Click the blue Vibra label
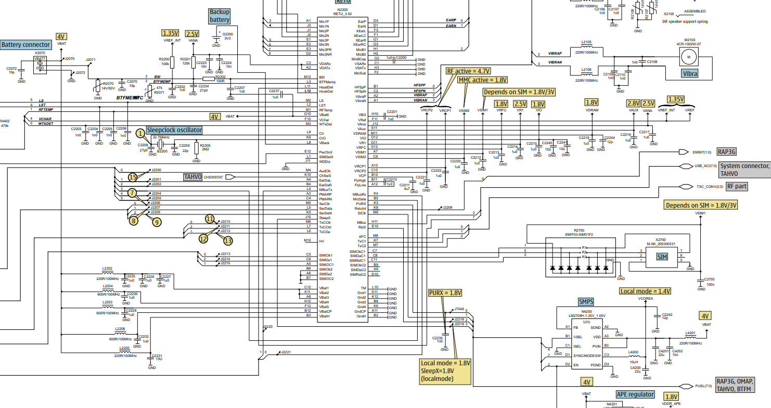This screenshot has height=408, width=771. pyautogui.click(x=690, y=74)
